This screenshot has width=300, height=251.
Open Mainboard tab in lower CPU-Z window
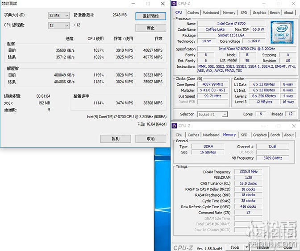coord(211,135)
